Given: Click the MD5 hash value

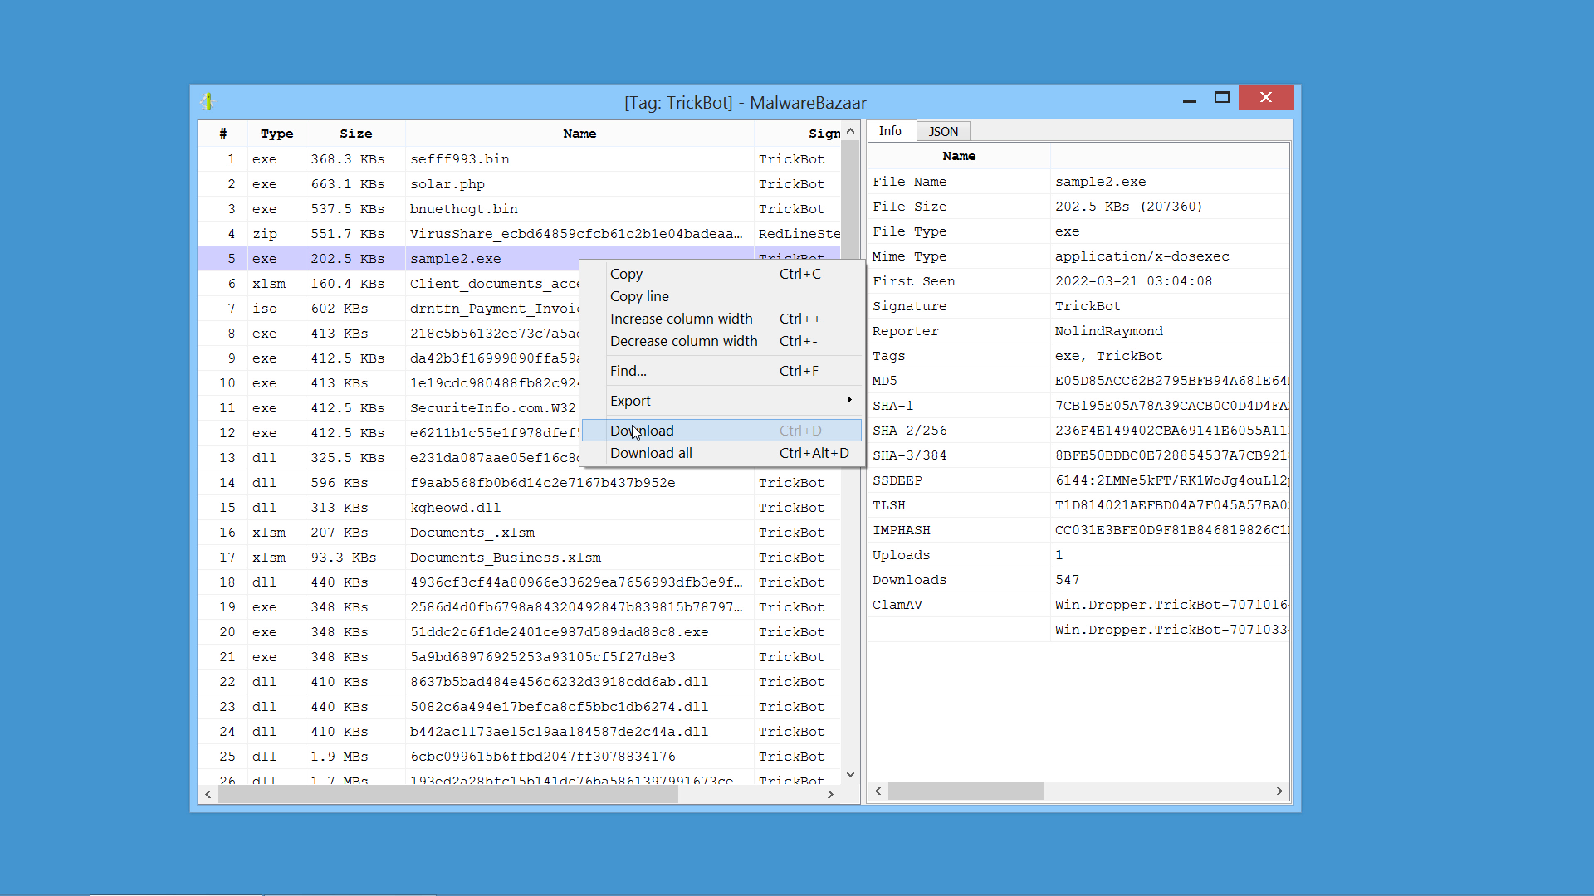Looking at the screenshot, I should pos(1171,381).
